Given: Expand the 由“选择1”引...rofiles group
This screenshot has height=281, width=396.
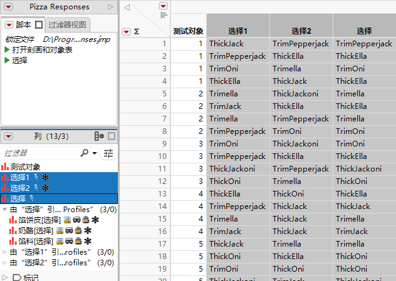Looking at the screenshot, I should [x=4, y=252].
